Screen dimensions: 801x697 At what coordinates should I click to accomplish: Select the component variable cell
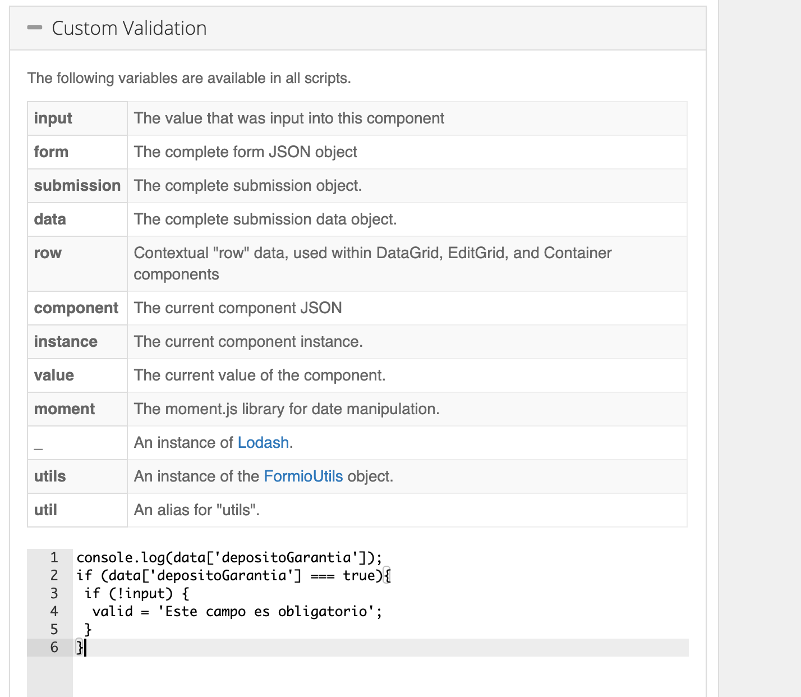(76, 308)
